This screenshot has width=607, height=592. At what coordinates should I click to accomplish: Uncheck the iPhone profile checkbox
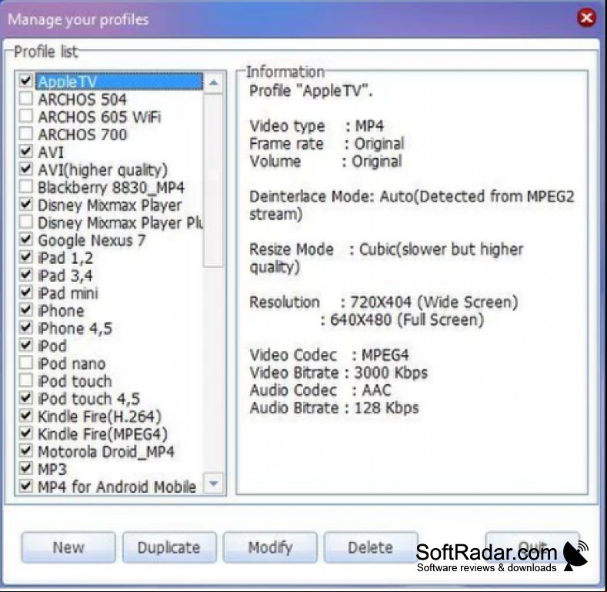point(25,310)
